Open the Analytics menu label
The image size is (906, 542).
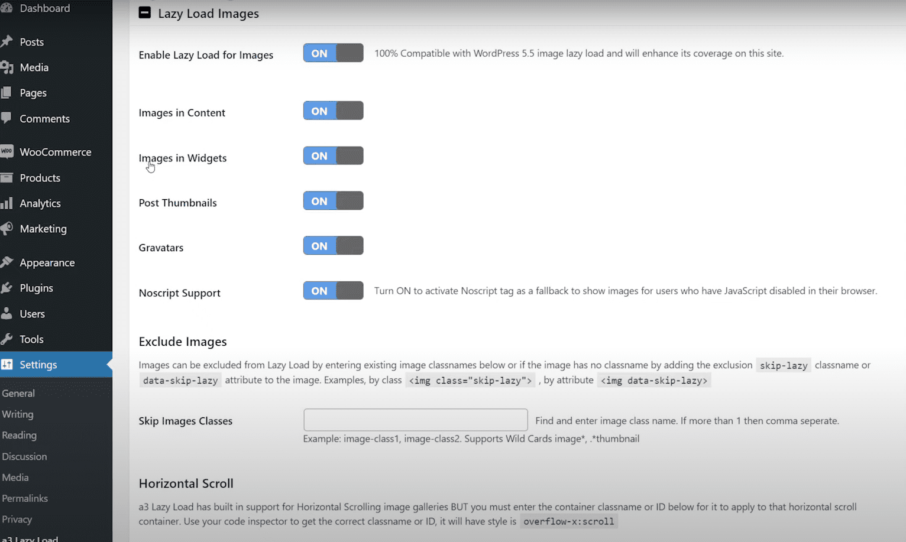tap(40, 203)
